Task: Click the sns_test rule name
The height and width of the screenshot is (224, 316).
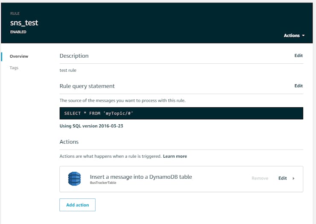Action: [x=23, y=23]
